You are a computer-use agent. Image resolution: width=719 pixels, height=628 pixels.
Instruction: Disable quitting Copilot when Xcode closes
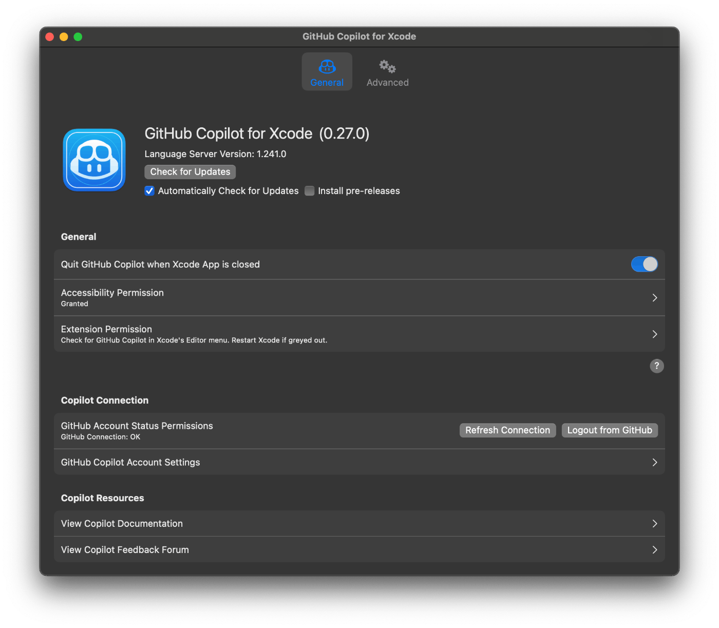click(x=644, y=264)
